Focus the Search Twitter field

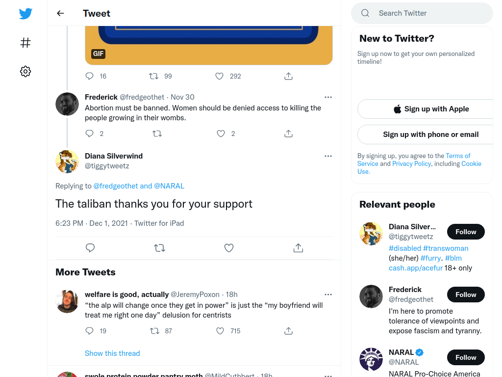tap(422, 13)
